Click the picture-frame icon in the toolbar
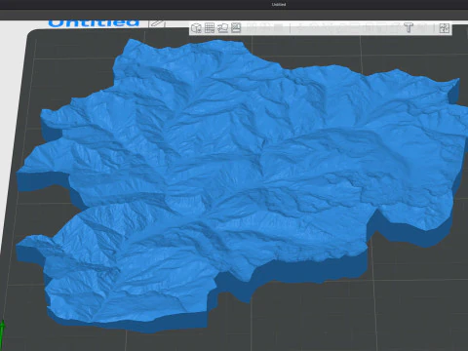The width and height of the screenshot is (468, 351). click(236, 28)
